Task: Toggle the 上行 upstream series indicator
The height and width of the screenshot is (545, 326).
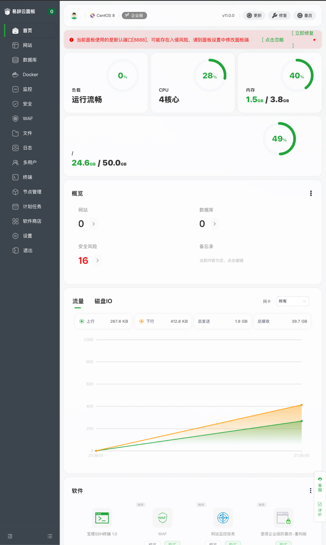Action: pyautogui.click(x=82, y=322)
